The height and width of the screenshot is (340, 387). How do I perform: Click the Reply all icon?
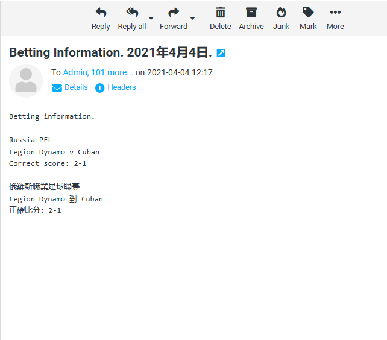[131, 13]
